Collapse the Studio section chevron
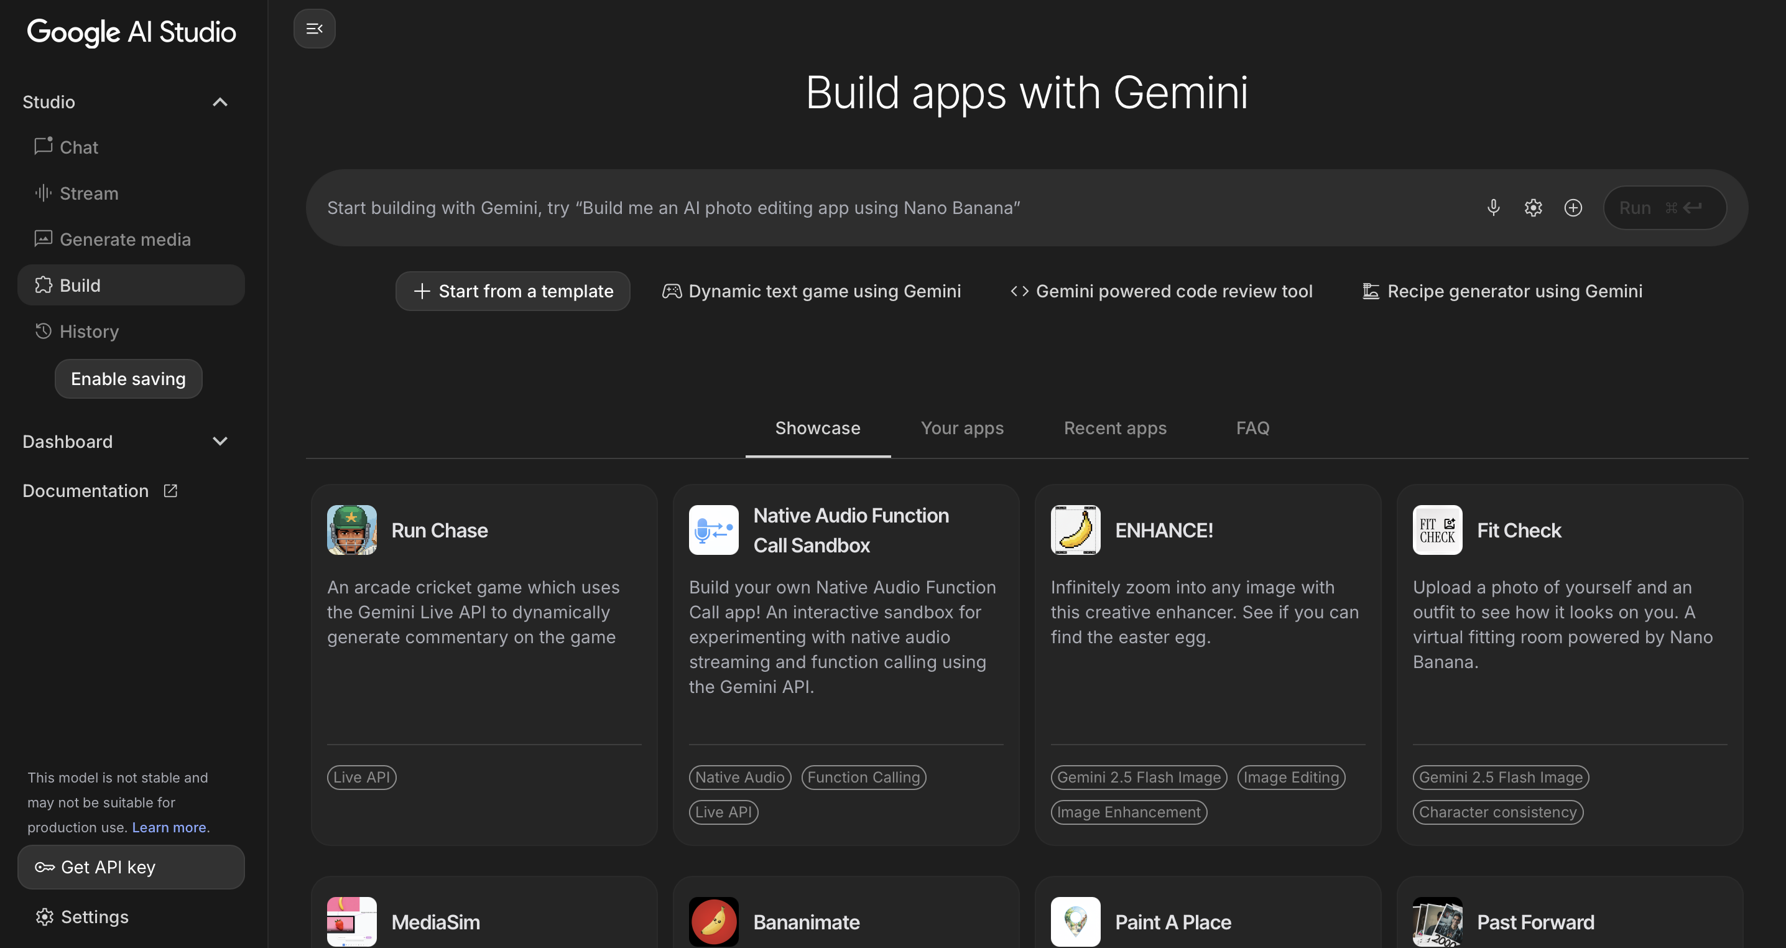Image resolution: width=1786 pixels, height=948 pixels. 220,102
